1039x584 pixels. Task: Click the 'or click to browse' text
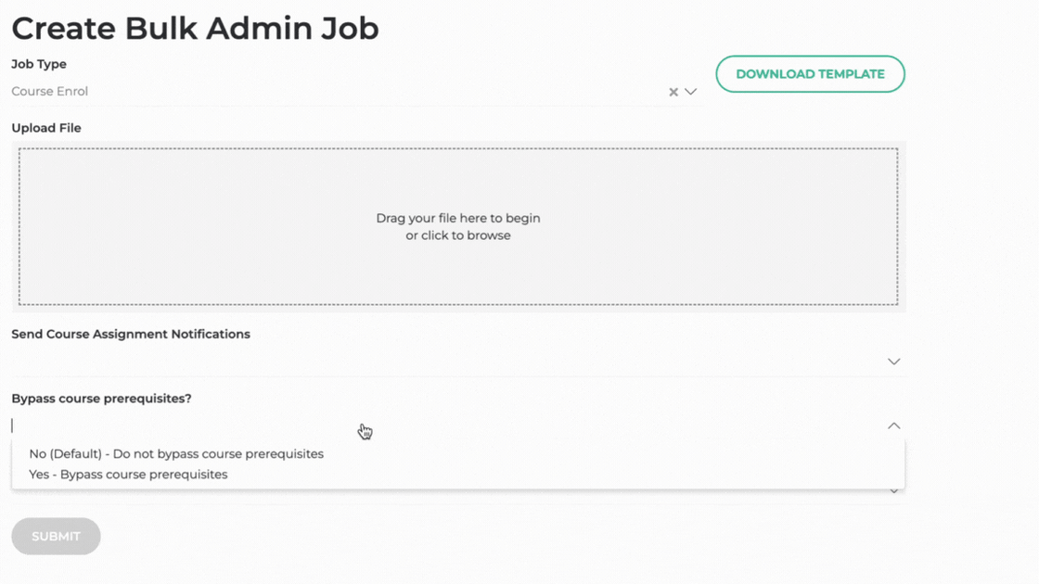pos(458,236)
